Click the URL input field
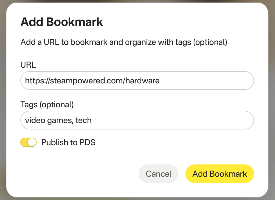 point(137,80)
